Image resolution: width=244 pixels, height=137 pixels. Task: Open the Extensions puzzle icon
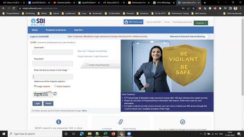[x=220, y=8]
